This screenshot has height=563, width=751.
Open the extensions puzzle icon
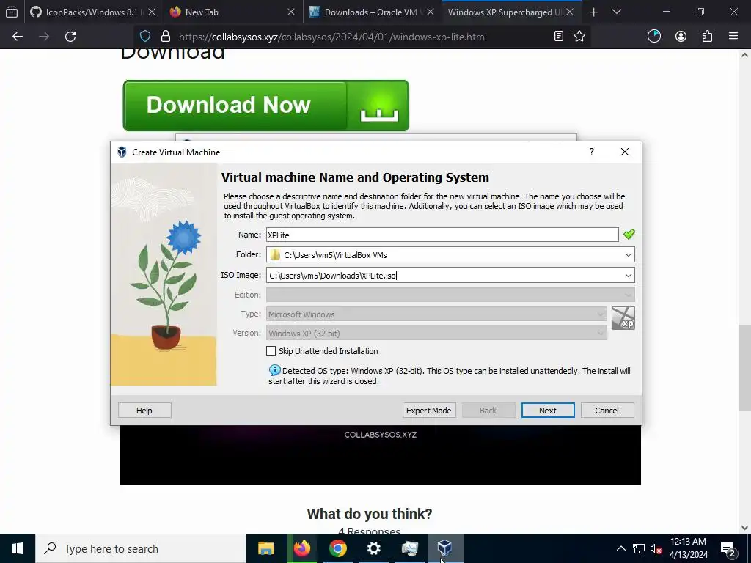[707, 37]
